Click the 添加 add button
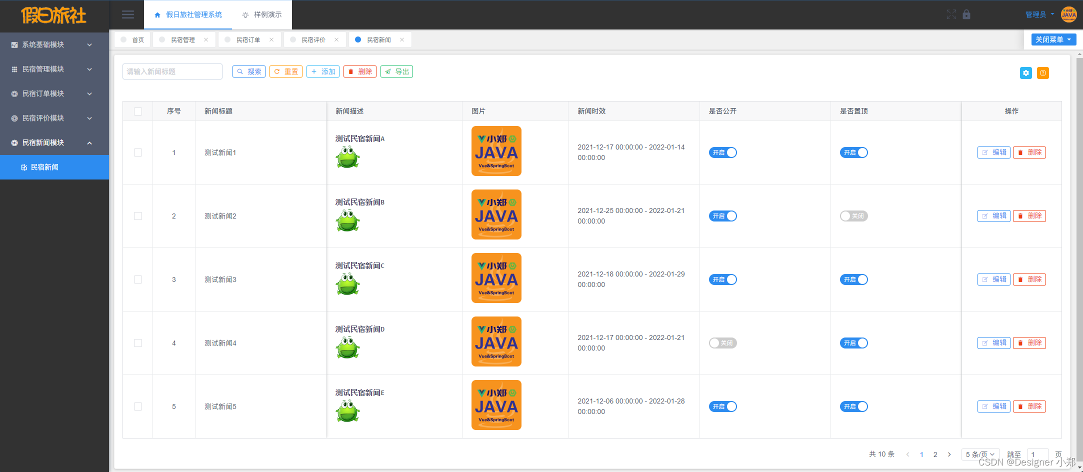Image resolution: width=1083 pixels, height=472 pixels. point(323,71)
